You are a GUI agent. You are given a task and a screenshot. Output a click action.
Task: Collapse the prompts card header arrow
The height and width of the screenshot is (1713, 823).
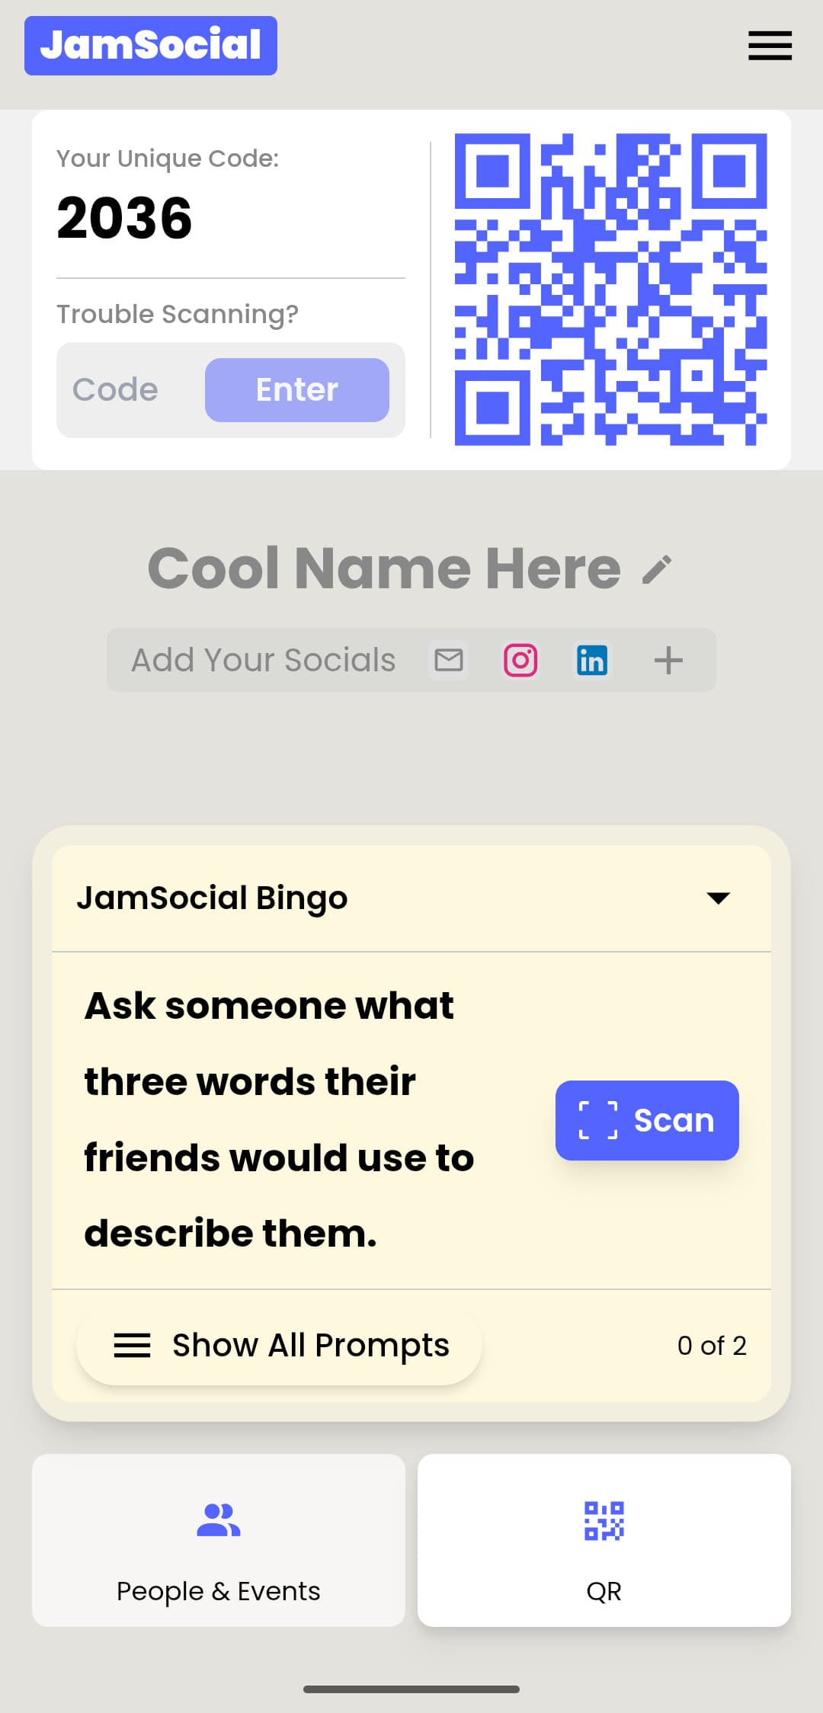(717, 898)
